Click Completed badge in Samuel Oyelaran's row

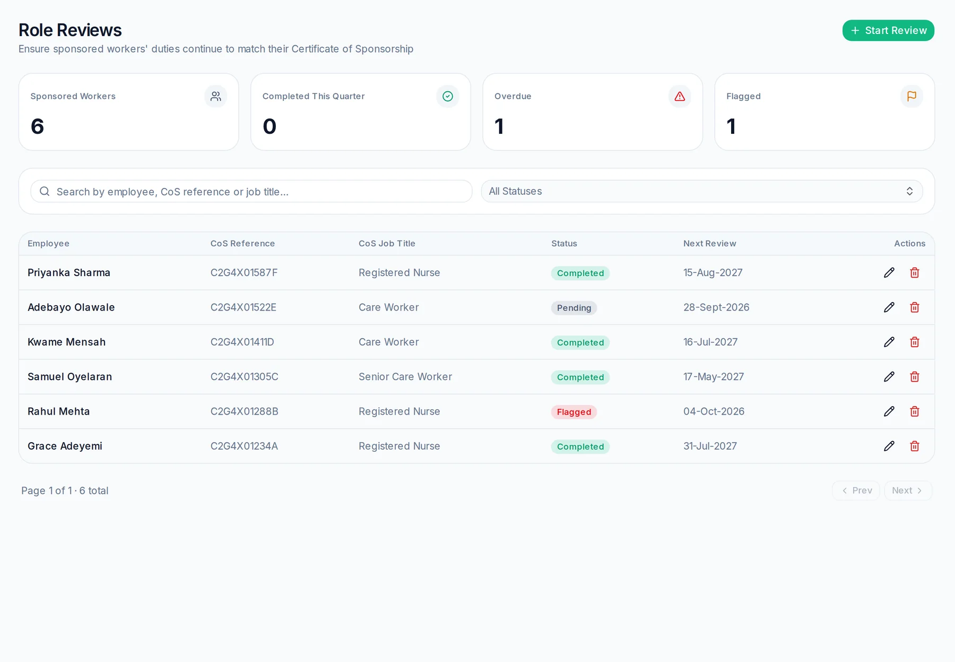pyautogui.click(x=580, y=377)
